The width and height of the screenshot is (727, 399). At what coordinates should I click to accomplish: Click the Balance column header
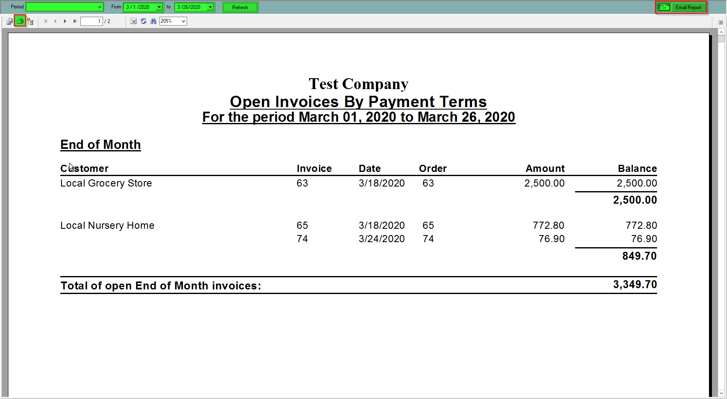click(x=637, y=169)
